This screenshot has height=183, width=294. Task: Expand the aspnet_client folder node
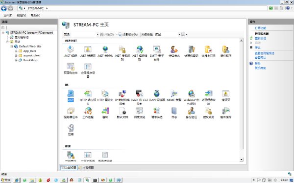16,55
